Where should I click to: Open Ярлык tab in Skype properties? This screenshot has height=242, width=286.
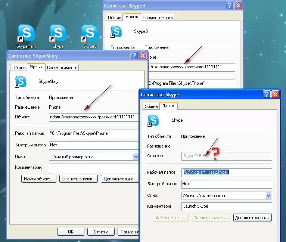(x=168, y=106)
